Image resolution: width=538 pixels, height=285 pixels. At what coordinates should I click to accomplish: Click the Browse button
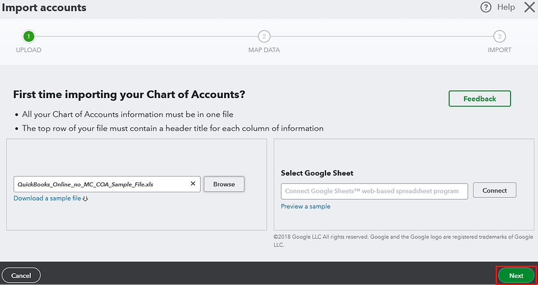pos(224,184)
